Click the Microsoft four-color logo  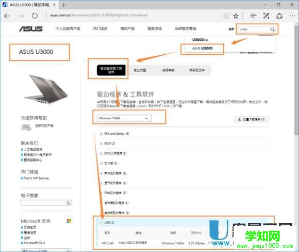(69, 221)
